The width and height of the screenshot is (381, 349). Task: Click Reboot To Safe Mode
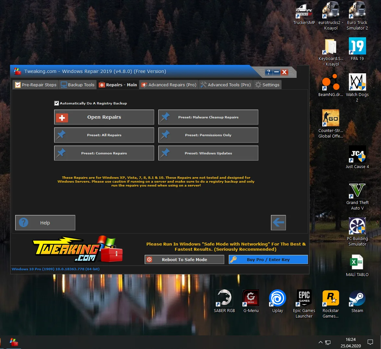tap(184, 259)
